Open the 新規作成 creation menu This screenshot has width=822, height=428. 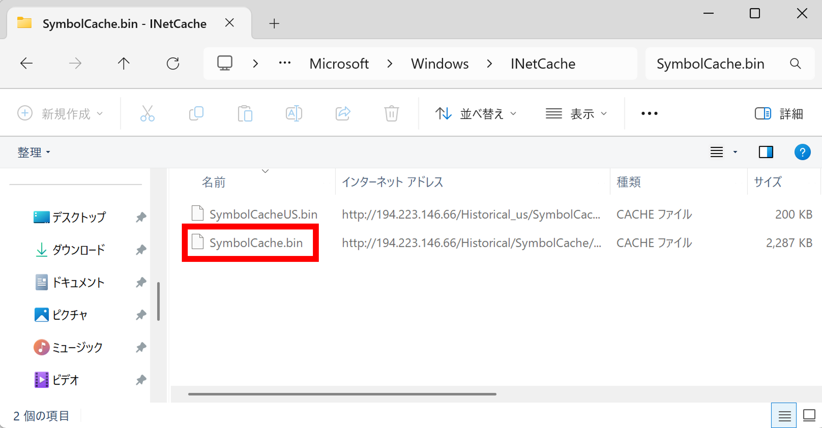[61, 113]
